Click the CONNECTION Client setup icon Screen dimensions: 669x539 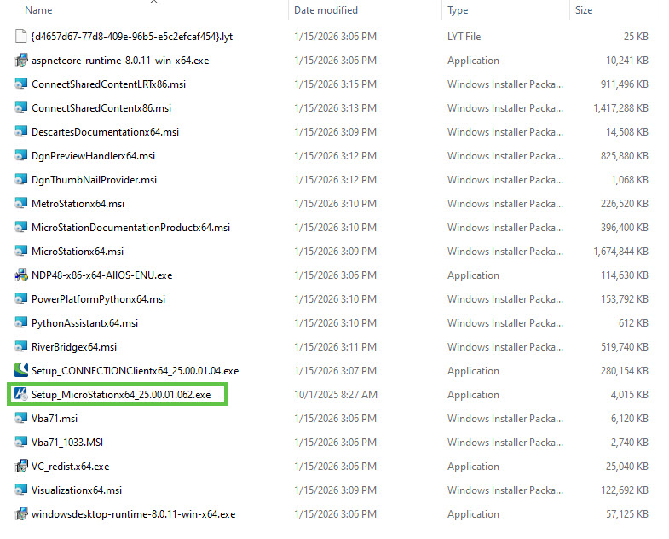point(21,370)
